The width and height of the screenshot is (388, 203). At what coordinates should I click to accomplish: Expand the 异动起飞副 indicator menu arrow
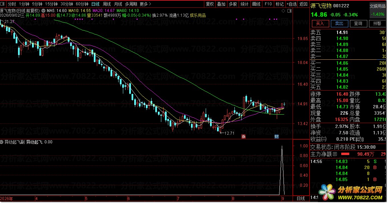[2, 142]
